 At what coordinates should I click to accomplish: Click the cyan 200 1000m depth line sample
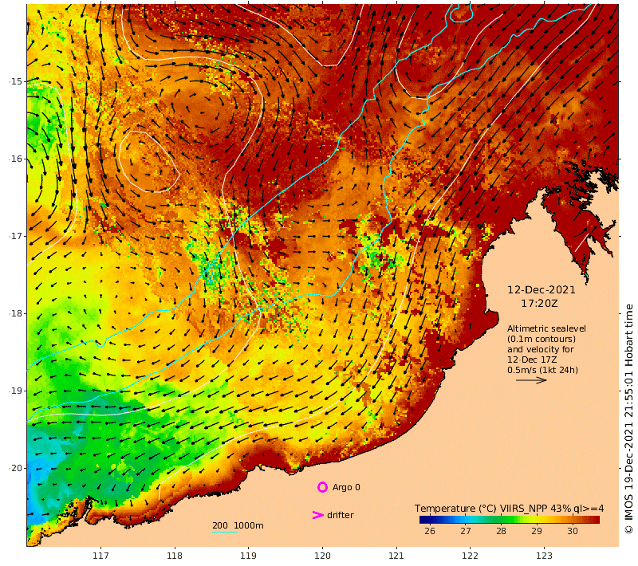point(225,532)
